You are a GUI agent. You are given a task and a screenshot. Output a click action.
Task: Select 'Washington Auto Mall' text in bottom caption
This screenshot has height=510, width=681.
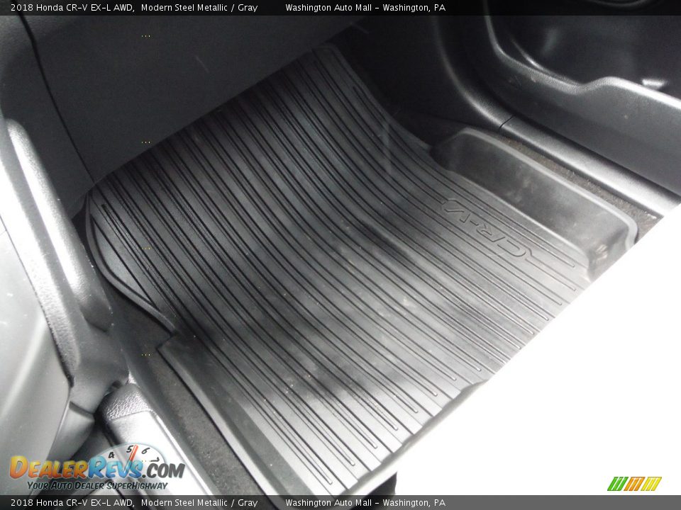328,503
